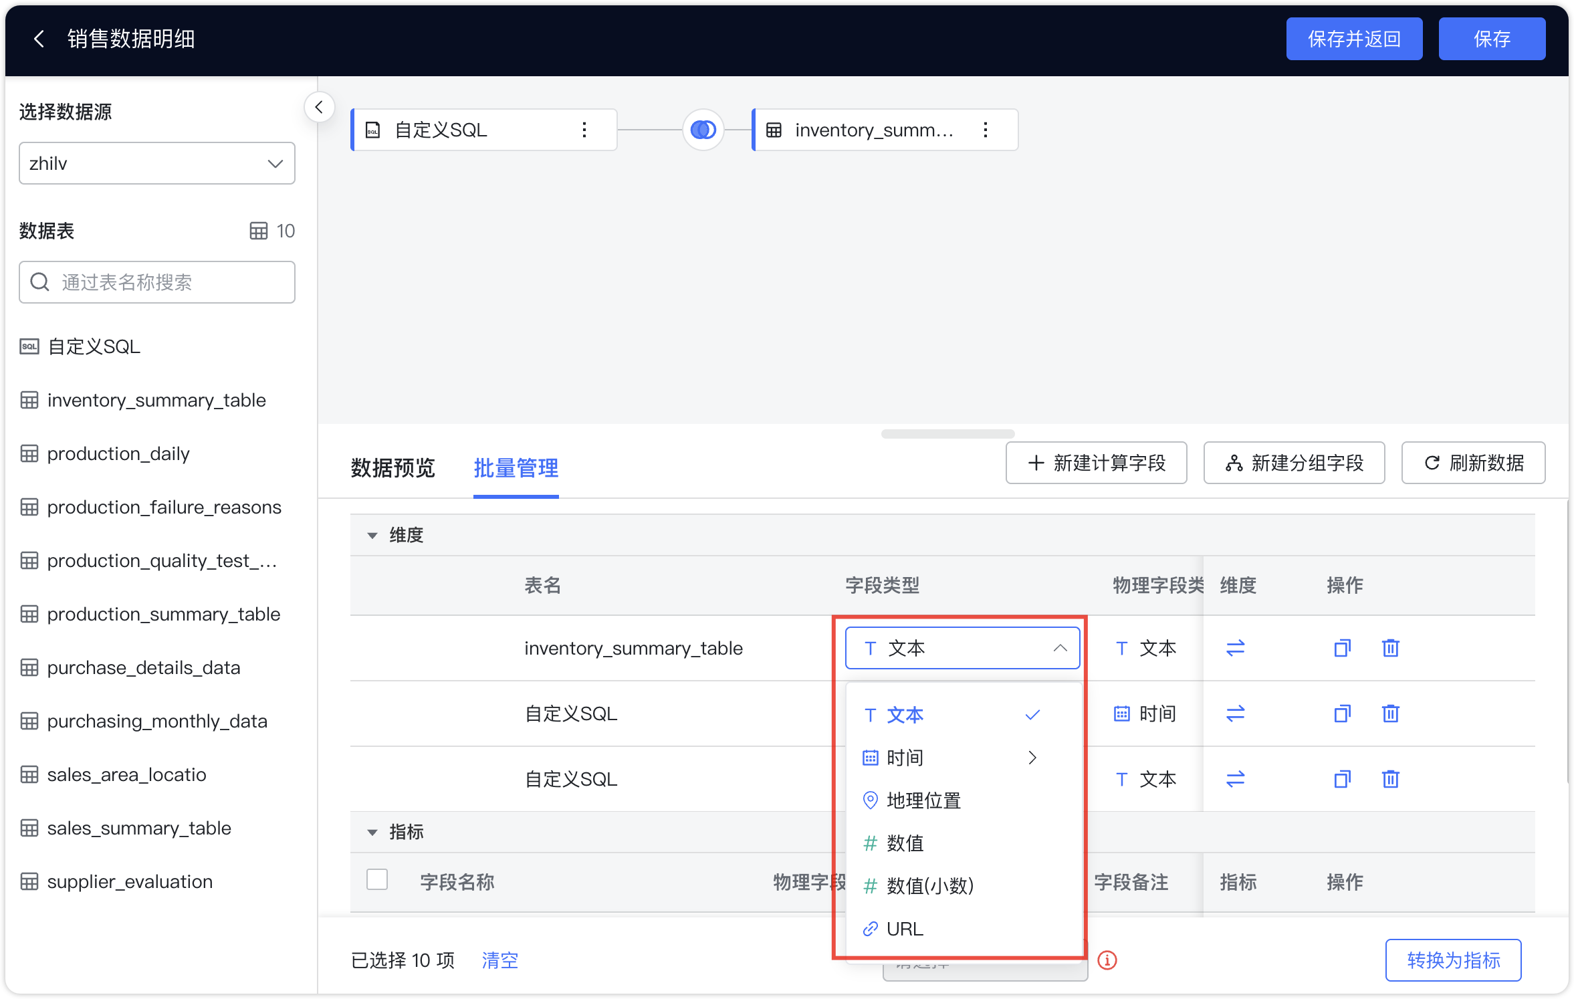Click the table count icon beside 10

[259, 231]
